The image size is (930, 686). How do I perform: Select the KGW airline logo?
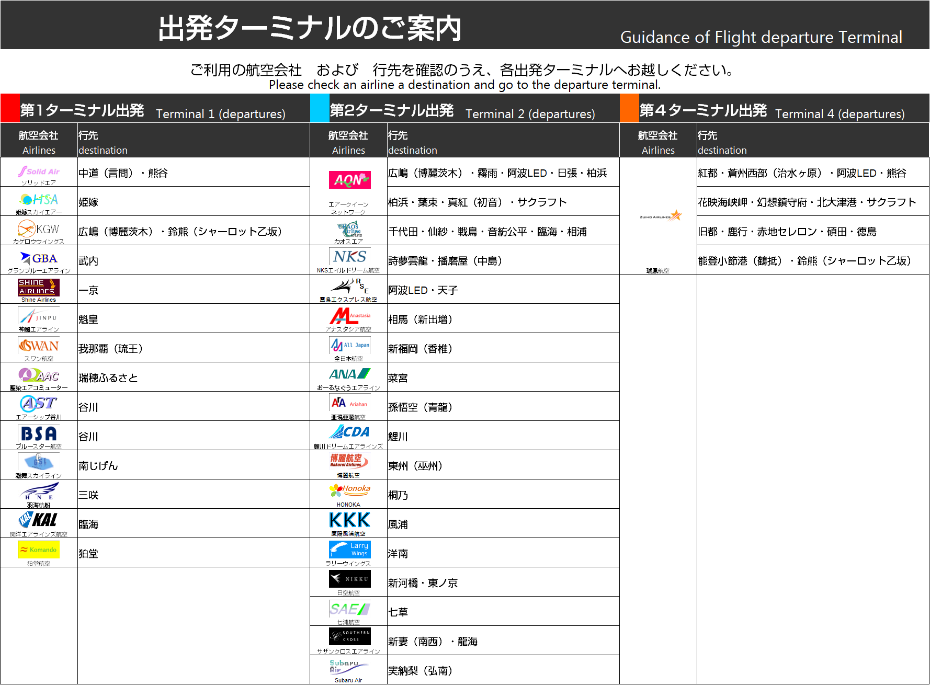[39, 229]
